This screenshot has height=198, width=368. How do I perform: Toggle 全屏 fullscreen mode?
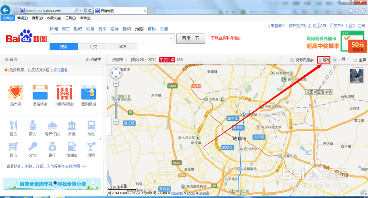coord(360,60)
